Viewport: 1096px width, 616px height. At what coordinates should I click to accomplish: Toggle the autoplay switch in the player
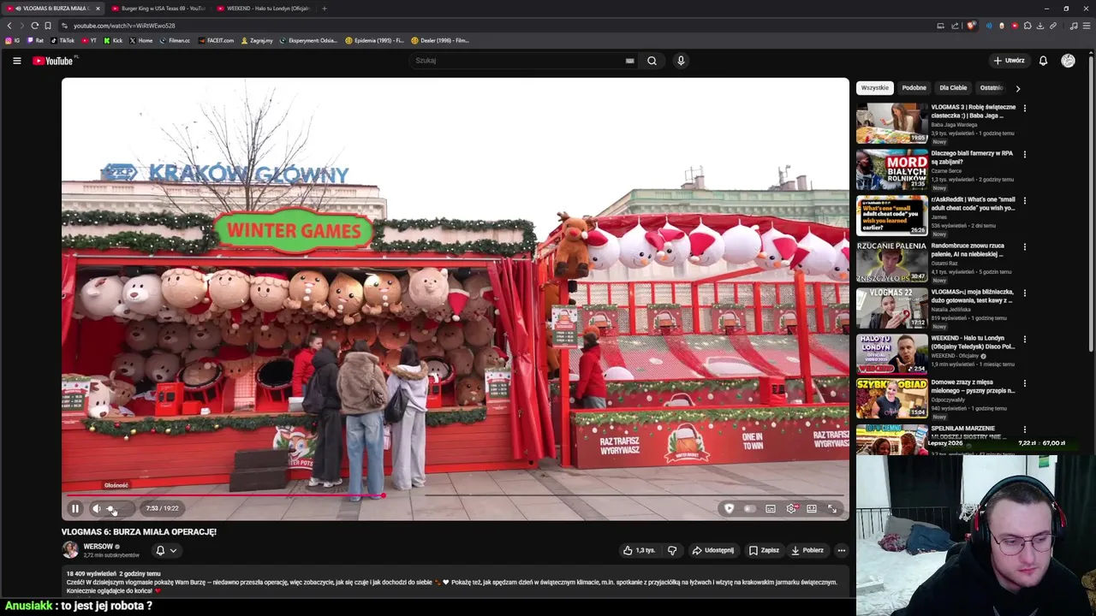pos(749,508)
